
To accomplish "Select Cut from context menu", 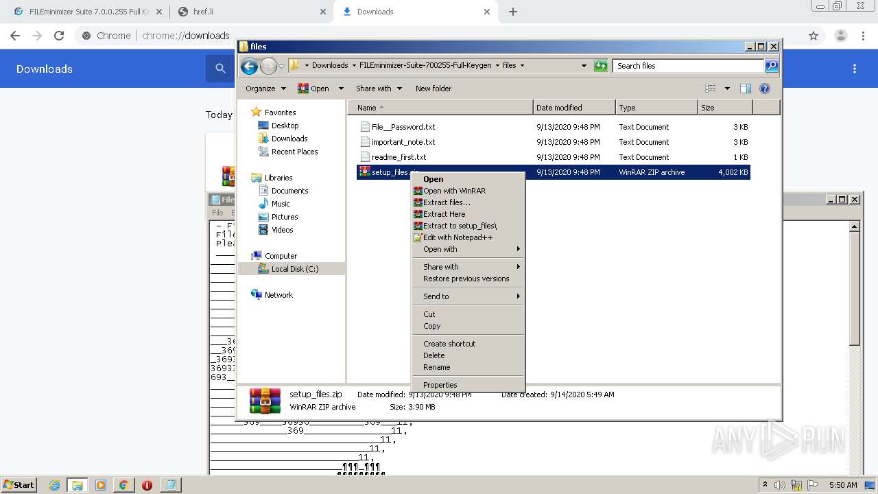I will click(468, 314).
